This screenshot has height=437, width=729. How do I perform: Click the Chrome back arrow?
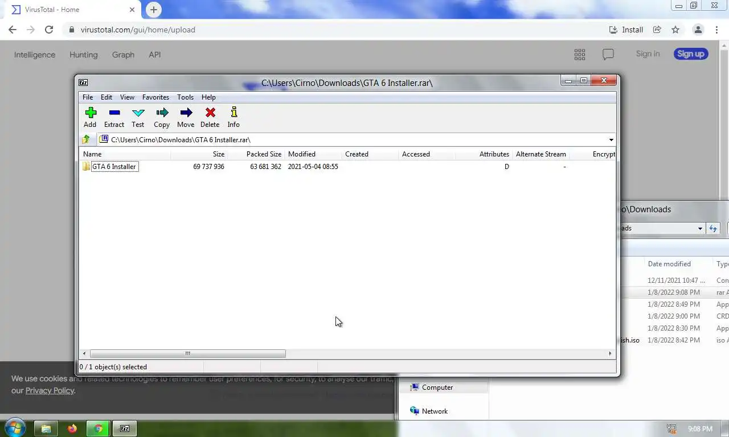point(13,30)
